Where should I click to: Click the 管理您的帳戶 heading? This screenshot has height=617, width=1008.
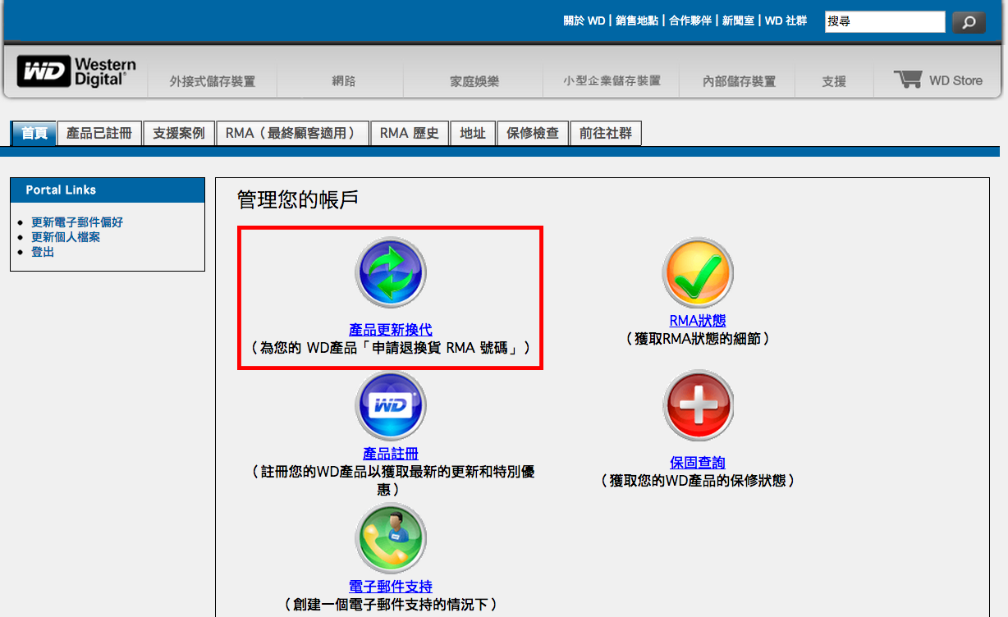(298, 199)
